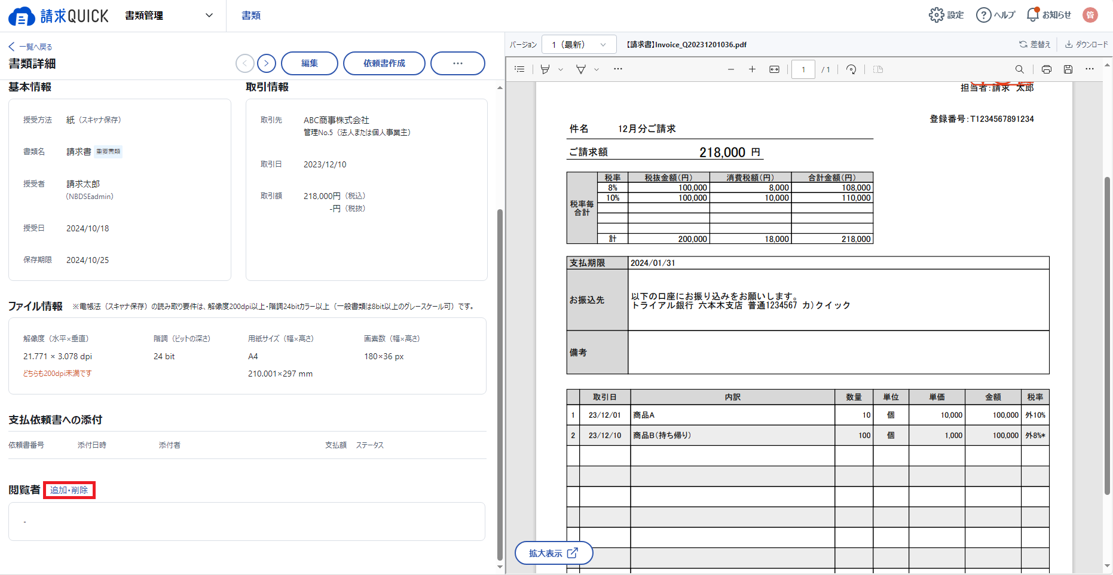Viewport: 1113px width, 575px height.
Task: Click 請求太郎 name in 基本情報
Action: pyautogui.click(x=83, y=184)
